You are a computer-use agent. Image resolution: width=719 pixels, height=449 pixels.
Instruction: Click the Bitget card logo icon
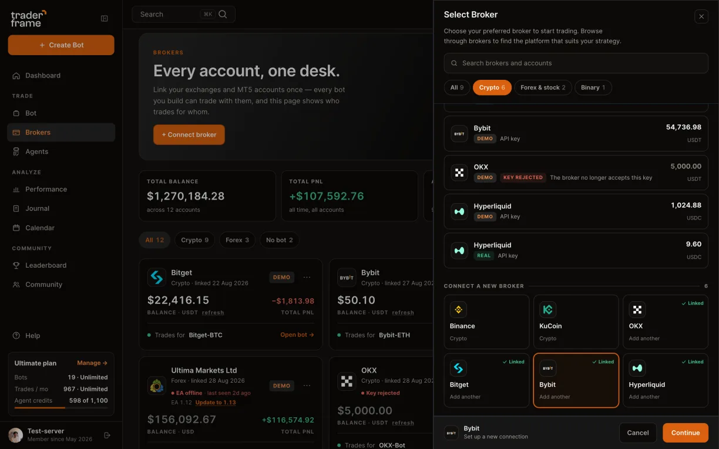pos(157,278)
